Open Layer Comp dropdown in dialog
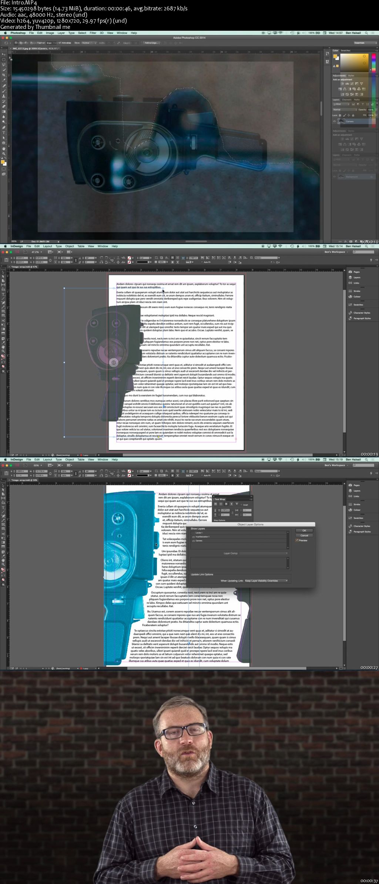 (x=263, y=553)
